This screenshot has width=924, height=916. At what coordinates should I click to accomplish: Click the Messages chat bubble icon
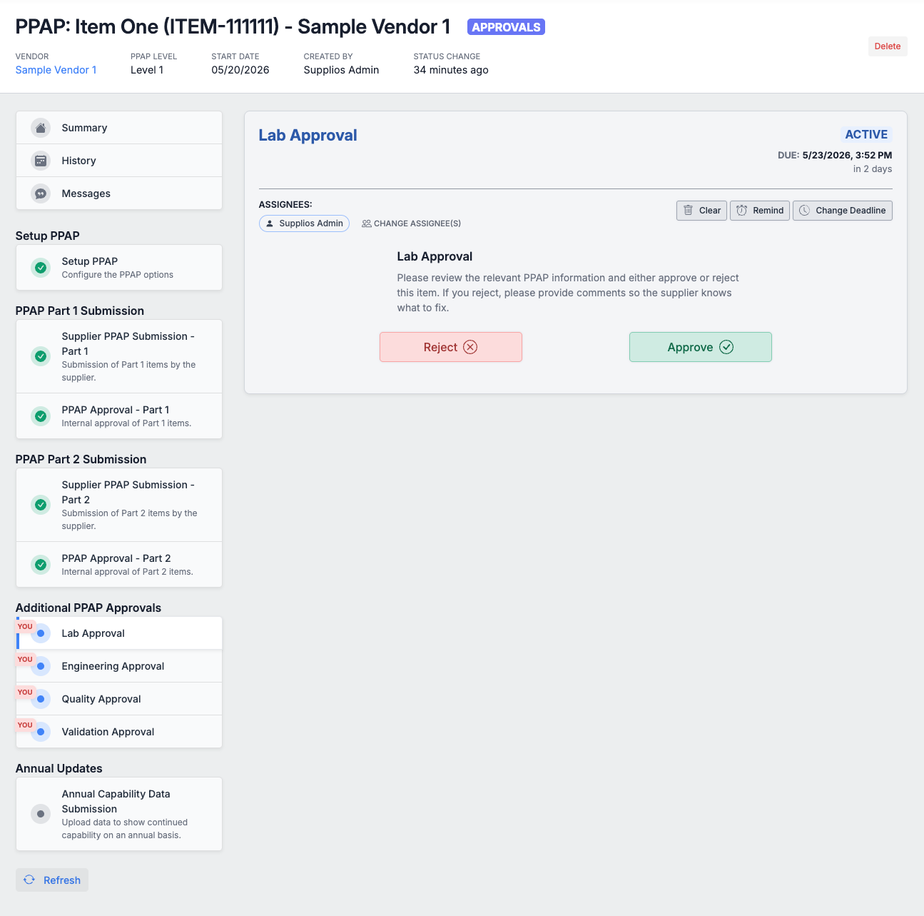coord(41,193)
